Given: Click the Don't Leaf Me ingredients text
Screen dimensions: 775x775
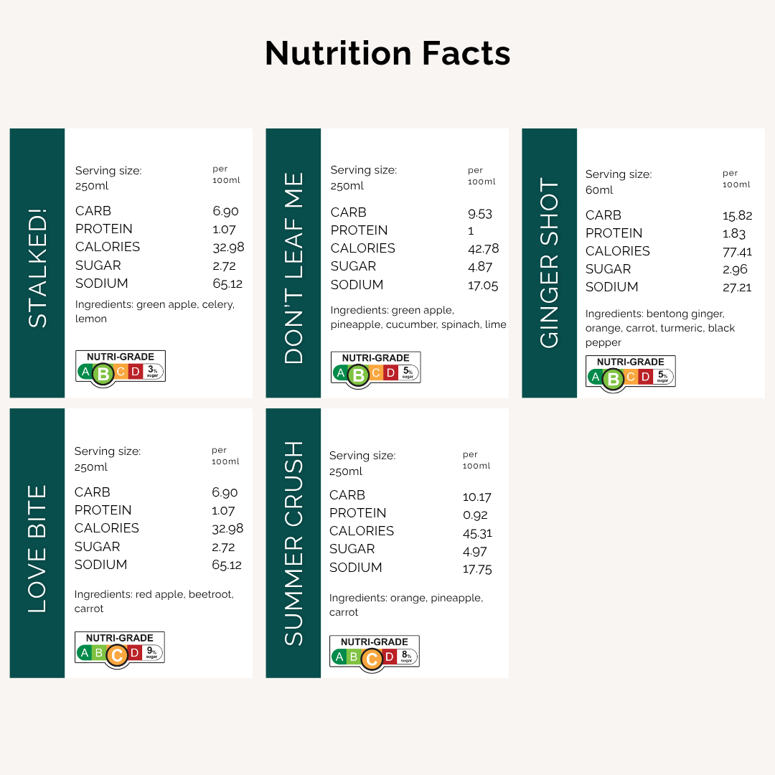Looking at the screenshot, I should coord(418,317).
